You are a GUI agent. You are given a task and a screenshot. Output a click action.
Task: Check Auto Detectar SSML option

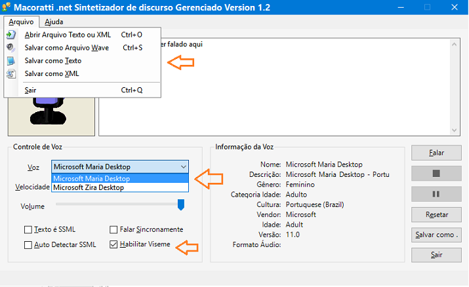point(28,245)
